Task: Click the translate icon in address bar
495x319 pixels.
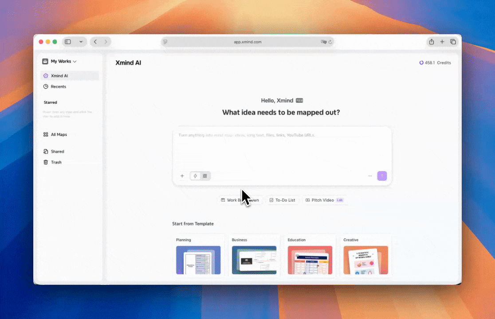Action: [323, 42]
